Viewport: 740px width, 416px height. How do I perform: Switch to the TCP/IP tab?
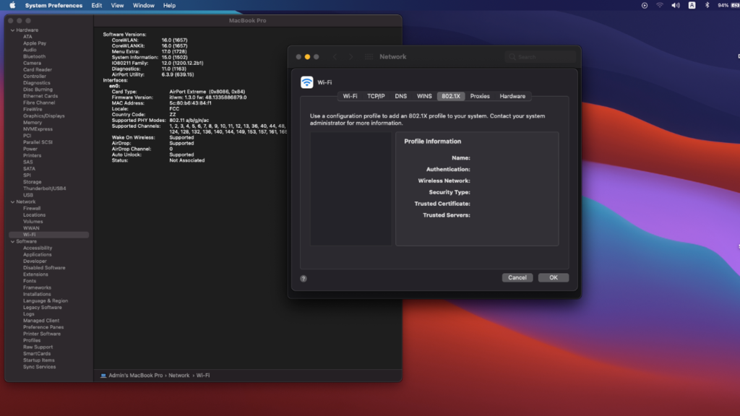(376, 96)
